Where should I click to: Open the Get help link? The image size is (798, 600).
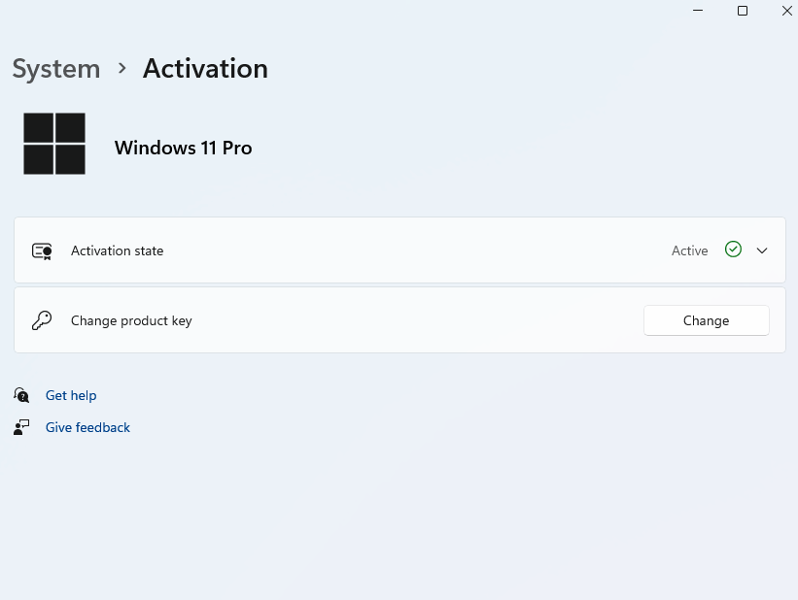click(71, 395)
